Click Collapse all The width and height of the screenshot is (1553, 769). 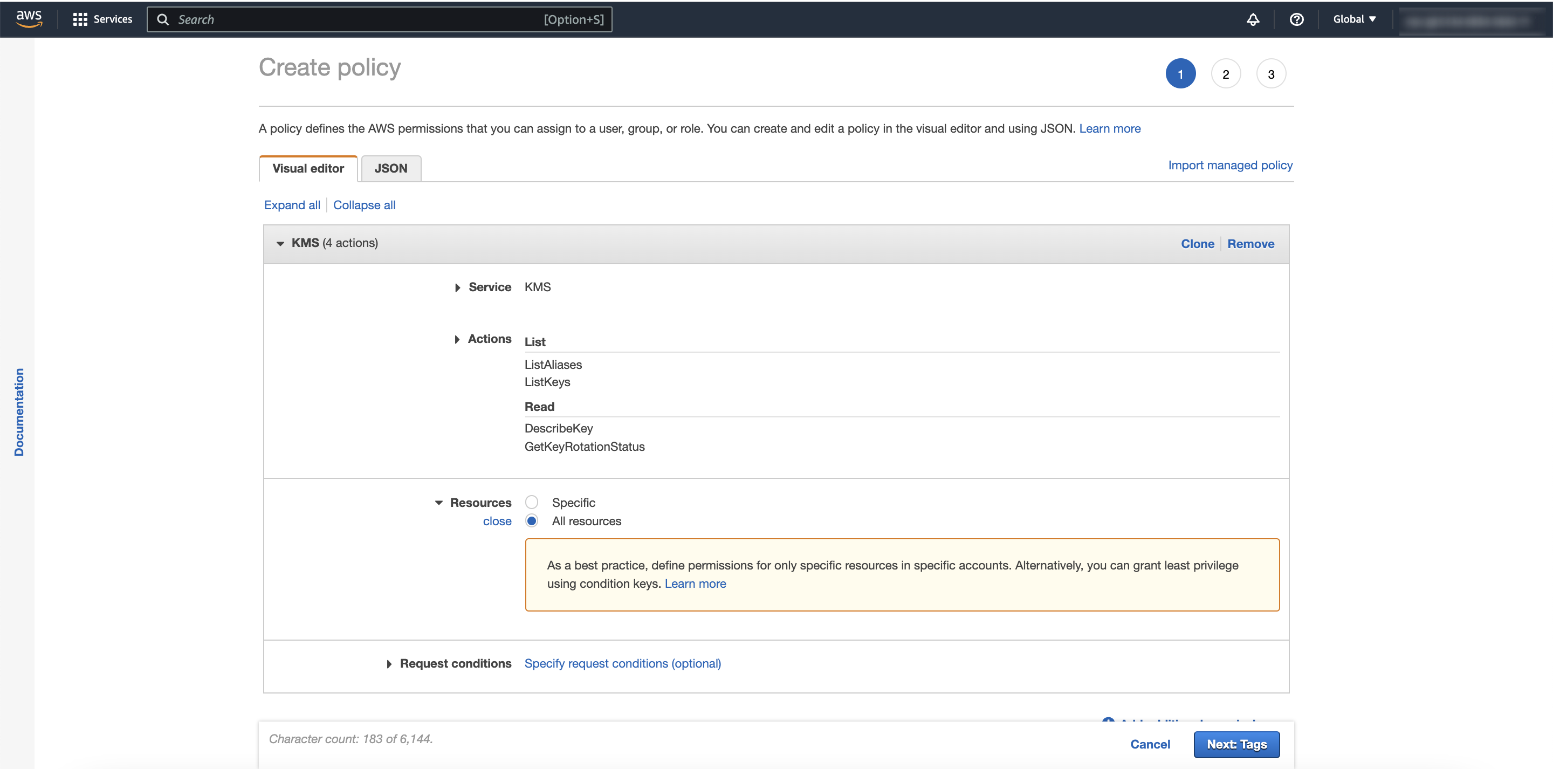pos(364,205)
